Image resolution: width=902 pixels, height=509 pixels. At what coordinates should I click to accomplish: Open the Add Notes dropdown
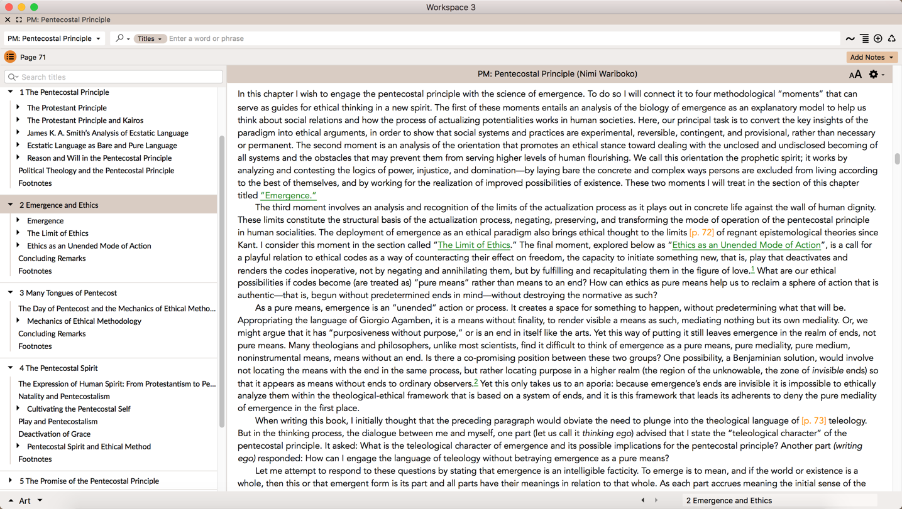coord(872,57)
